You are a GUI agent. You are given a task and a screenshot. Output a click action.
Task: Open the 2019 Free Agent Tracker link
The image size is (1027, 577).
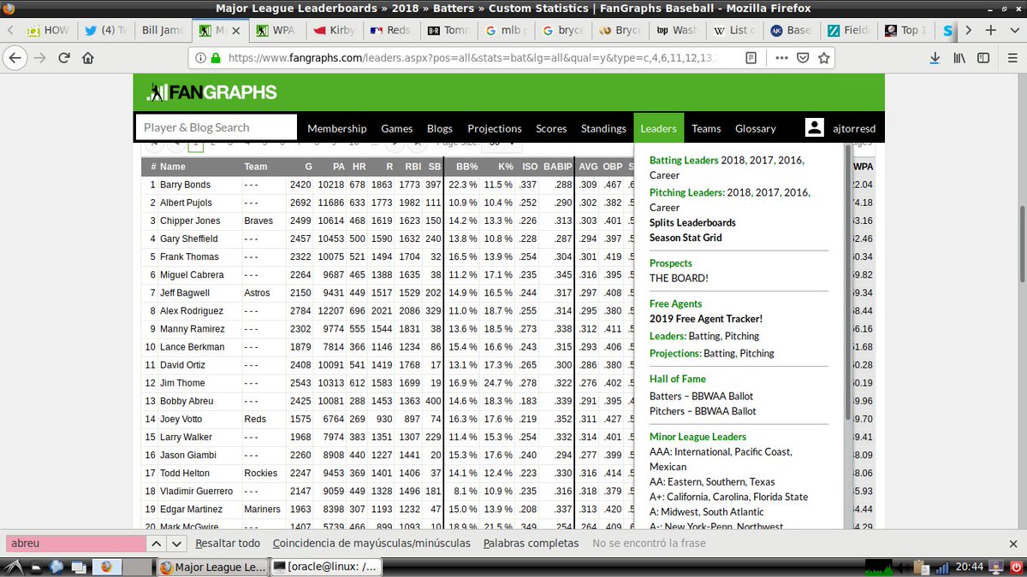(x=706, y=319)
